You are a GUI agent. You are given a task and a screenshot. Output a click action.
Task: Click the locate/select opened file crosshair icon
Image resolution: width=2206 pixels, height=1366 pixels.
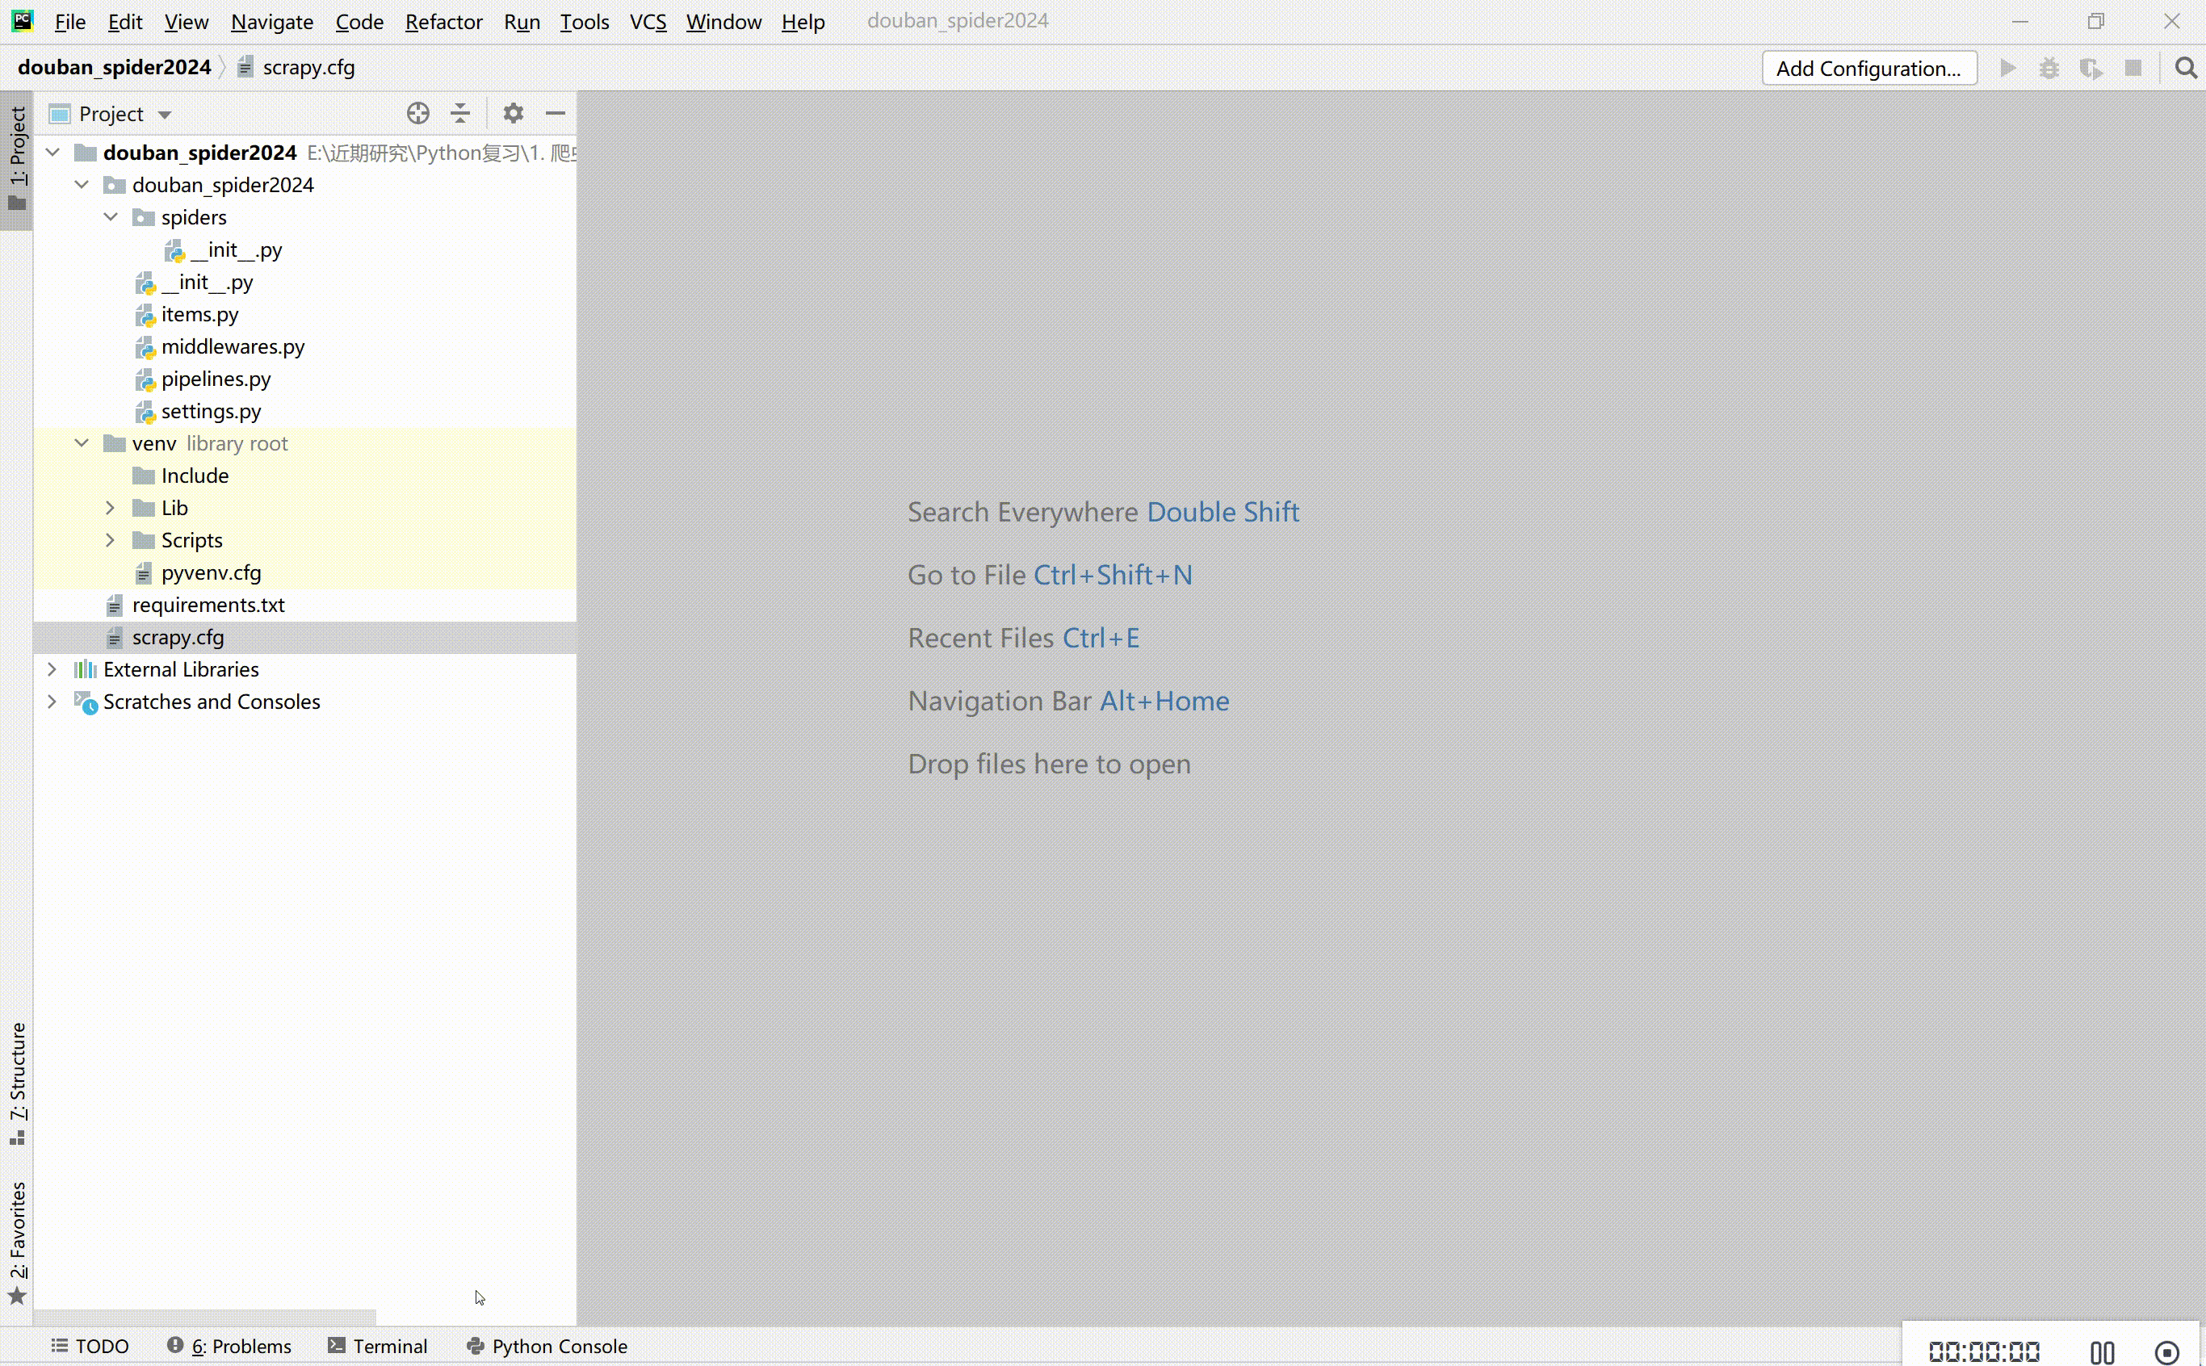[417, 113]
